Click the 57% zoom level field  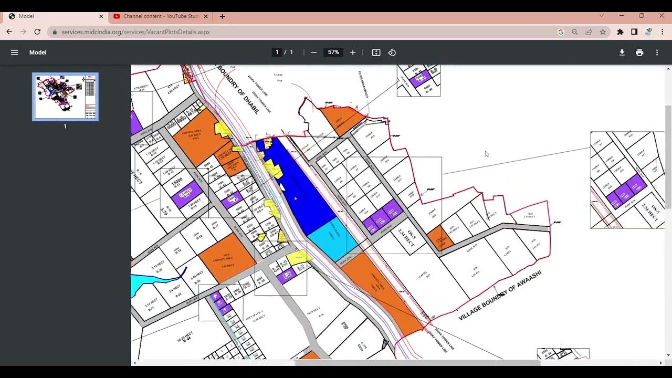click(333, 52)
